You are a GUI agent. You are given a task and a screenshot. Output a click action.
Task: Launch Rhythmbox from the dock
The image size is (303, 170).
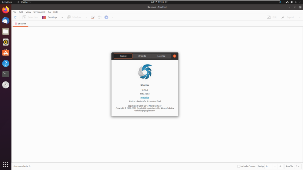point(5,42)
